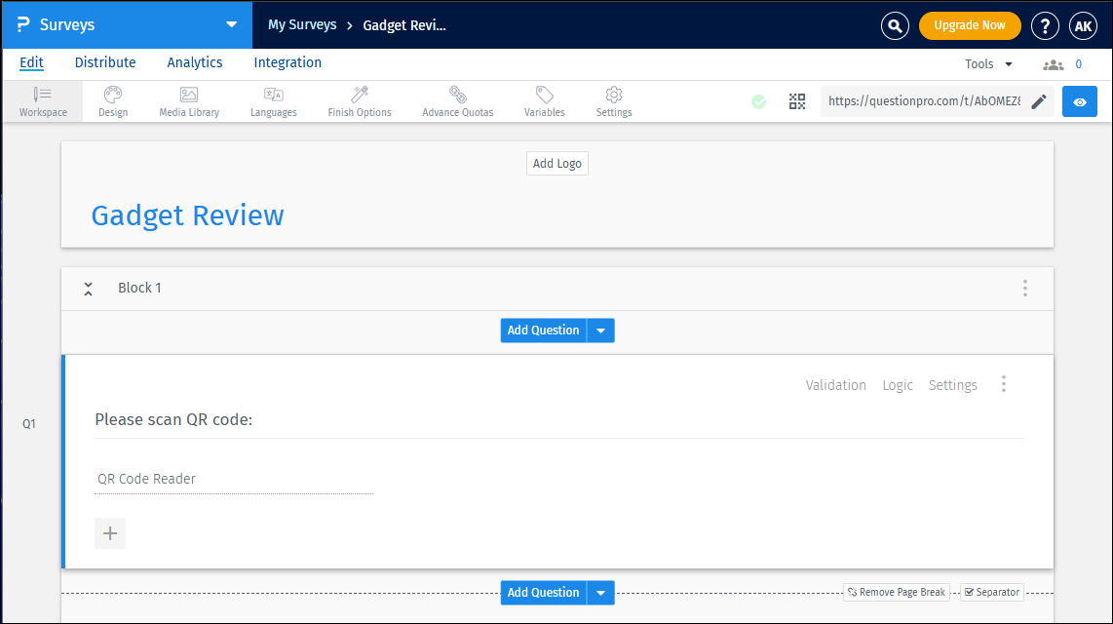Viewport: 1113px width, 624px height.
Task: Open dropdown arrow beside bottom Add Question
Action: point(600,592)
